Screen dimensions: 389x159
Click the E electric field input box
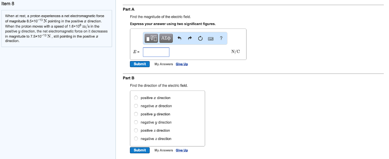tap(156, 52)
